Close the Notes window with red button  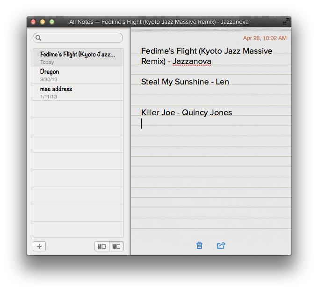(x=33, y=21)
